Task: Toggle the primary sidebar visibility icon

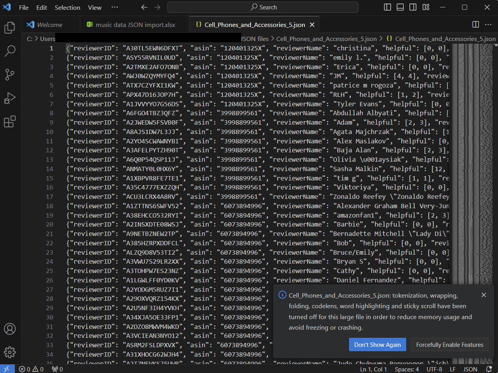Action: 387,7
